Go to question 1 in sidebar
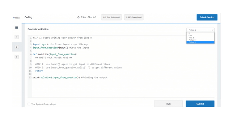233x133 pixels. (x=17, y=37)
